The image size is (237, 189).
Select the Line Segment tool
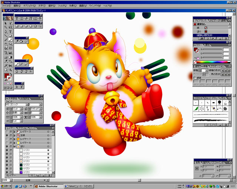(x=6, y=36)
